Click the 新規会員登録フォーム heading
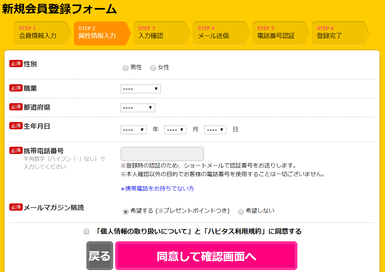The width and height of the screenshot is (385, 272). coord(59,9)
